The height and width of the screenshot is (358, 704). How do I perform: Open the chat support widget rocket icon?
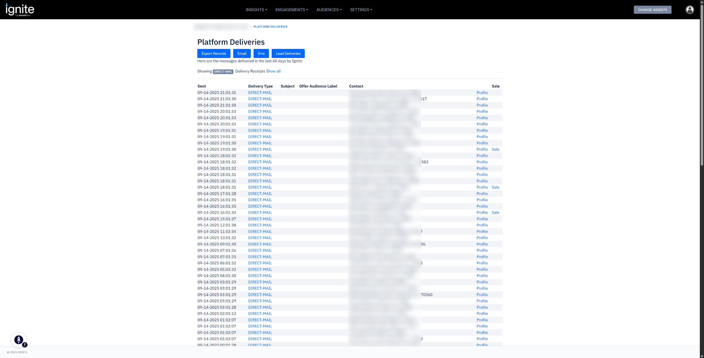[18, 340]
